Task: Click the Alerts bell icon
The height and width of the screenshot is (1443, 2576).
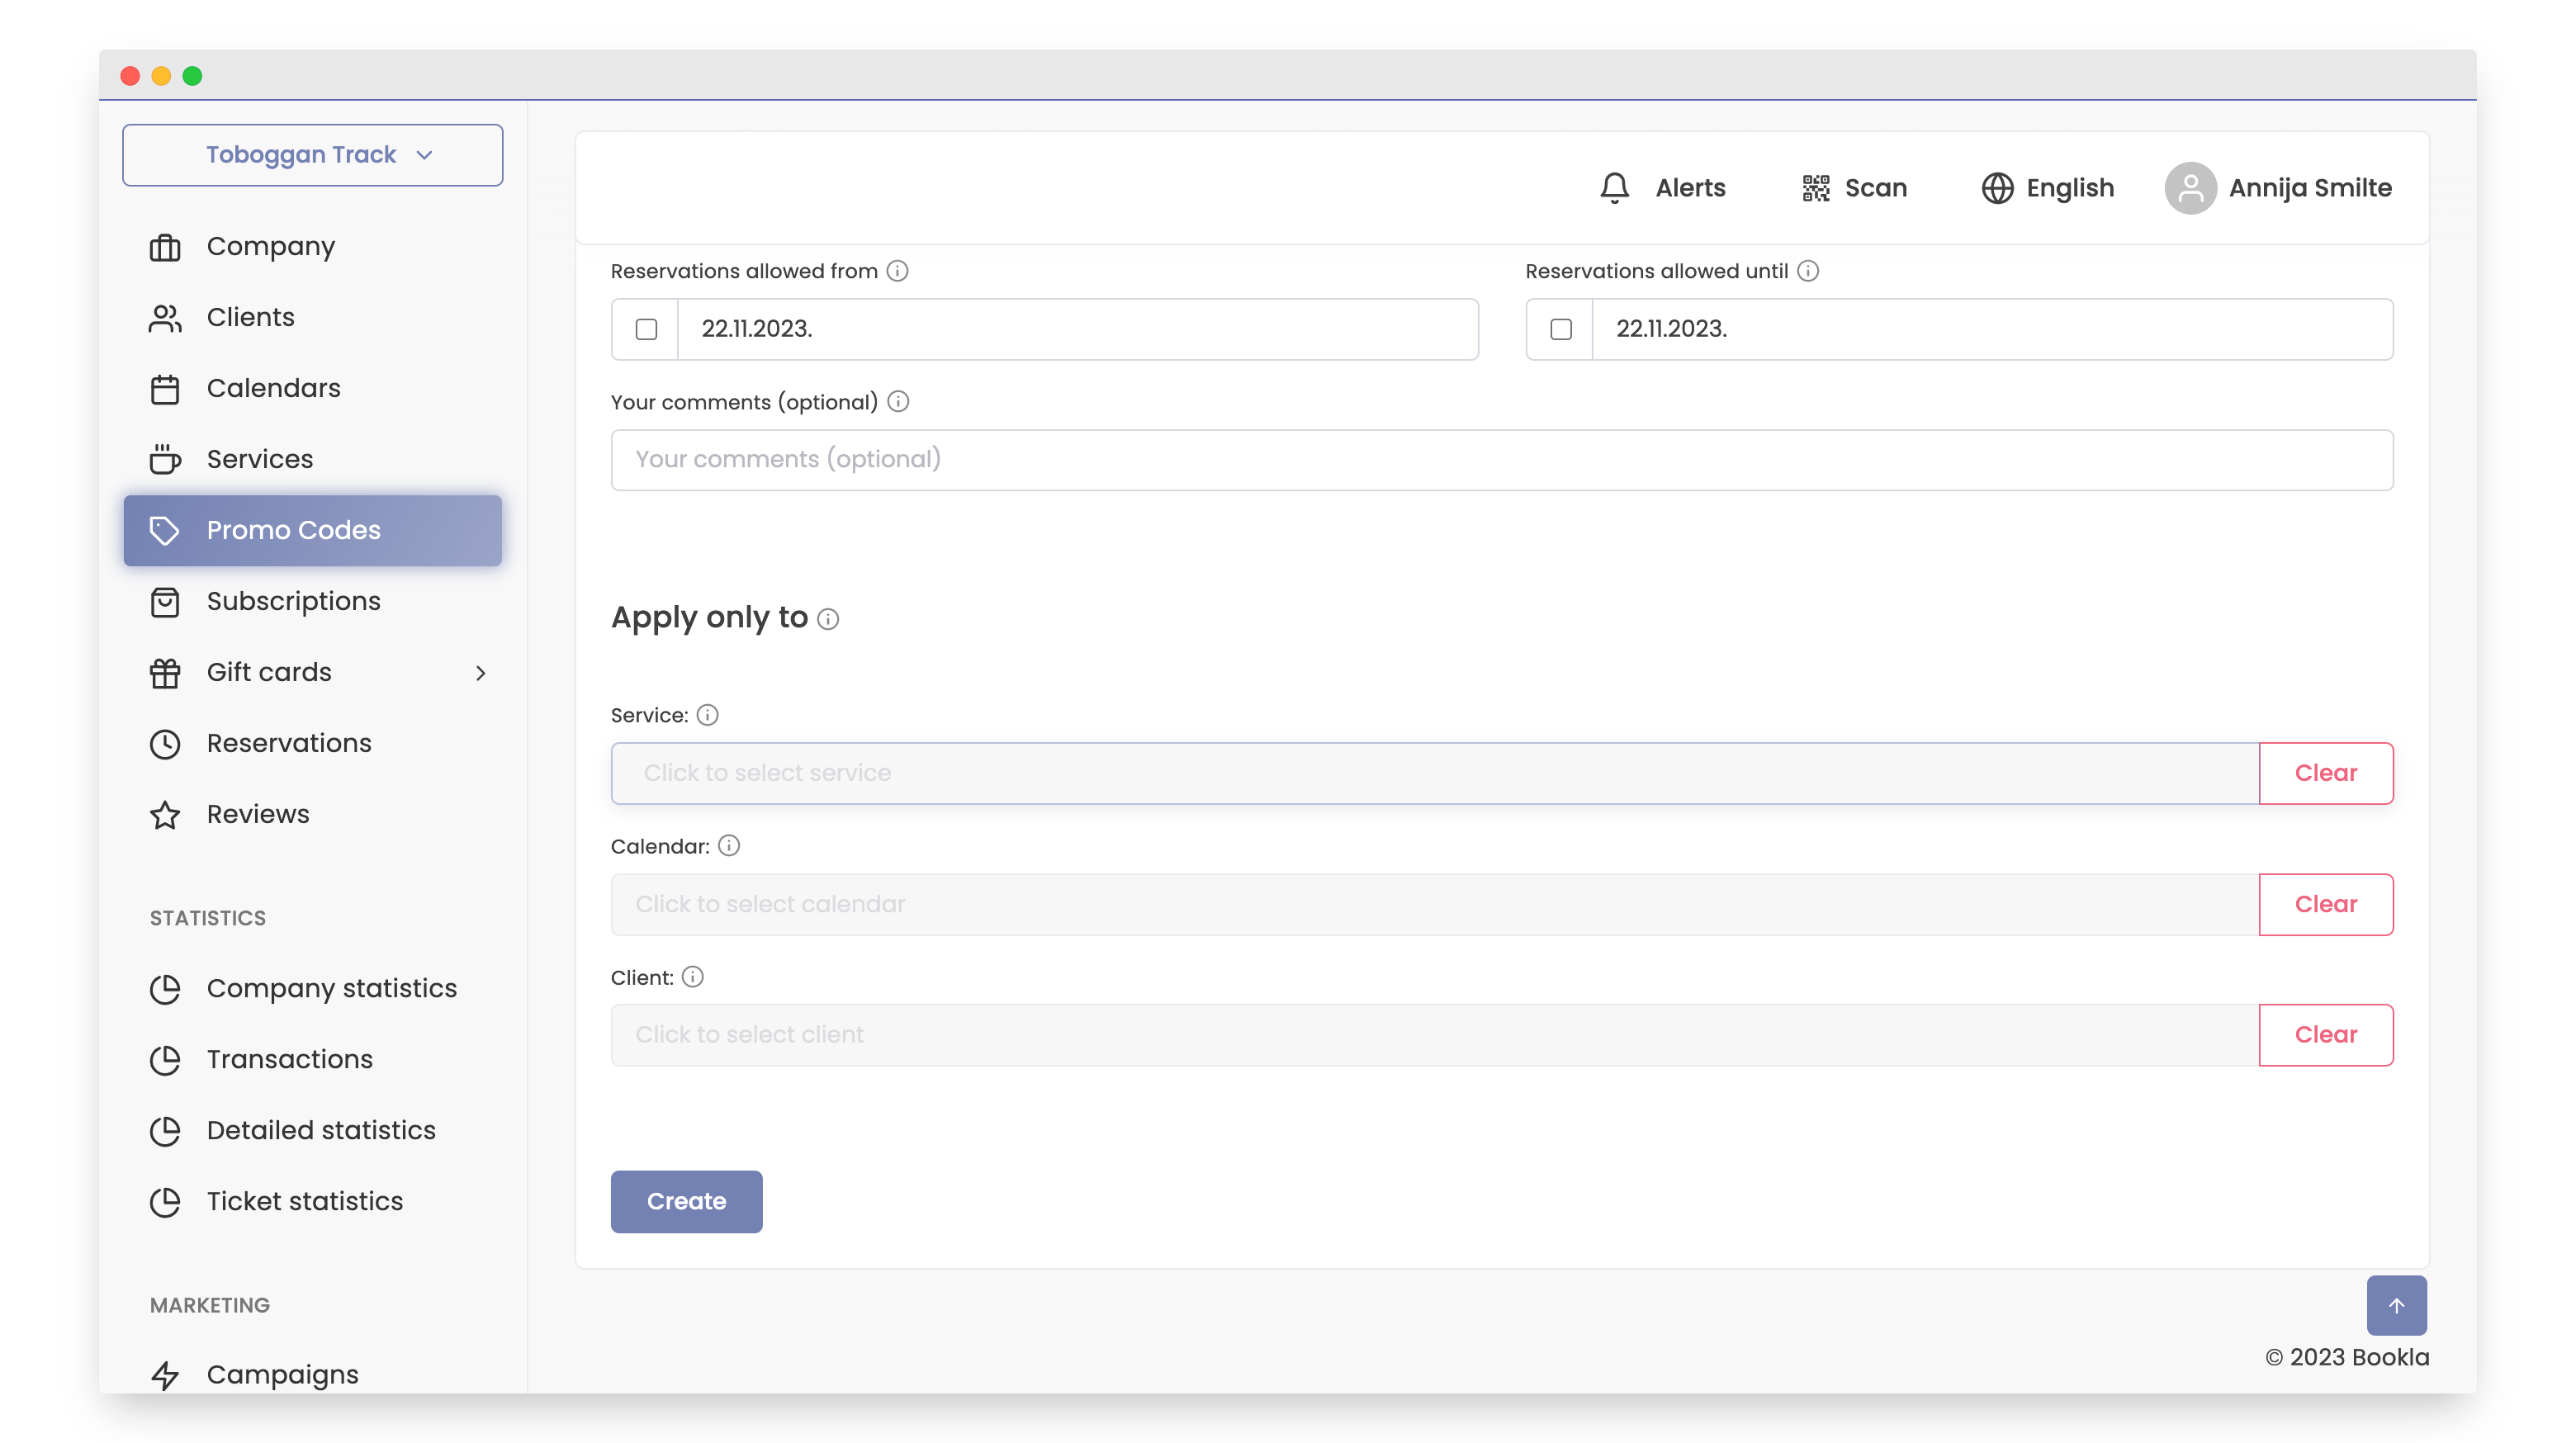Action: click(1614, 188)
